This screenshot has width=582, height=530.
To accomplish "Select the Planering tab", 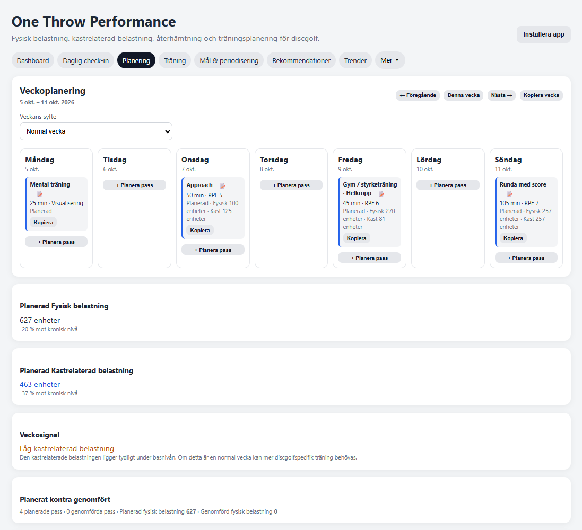I will (x=136, y=60).
